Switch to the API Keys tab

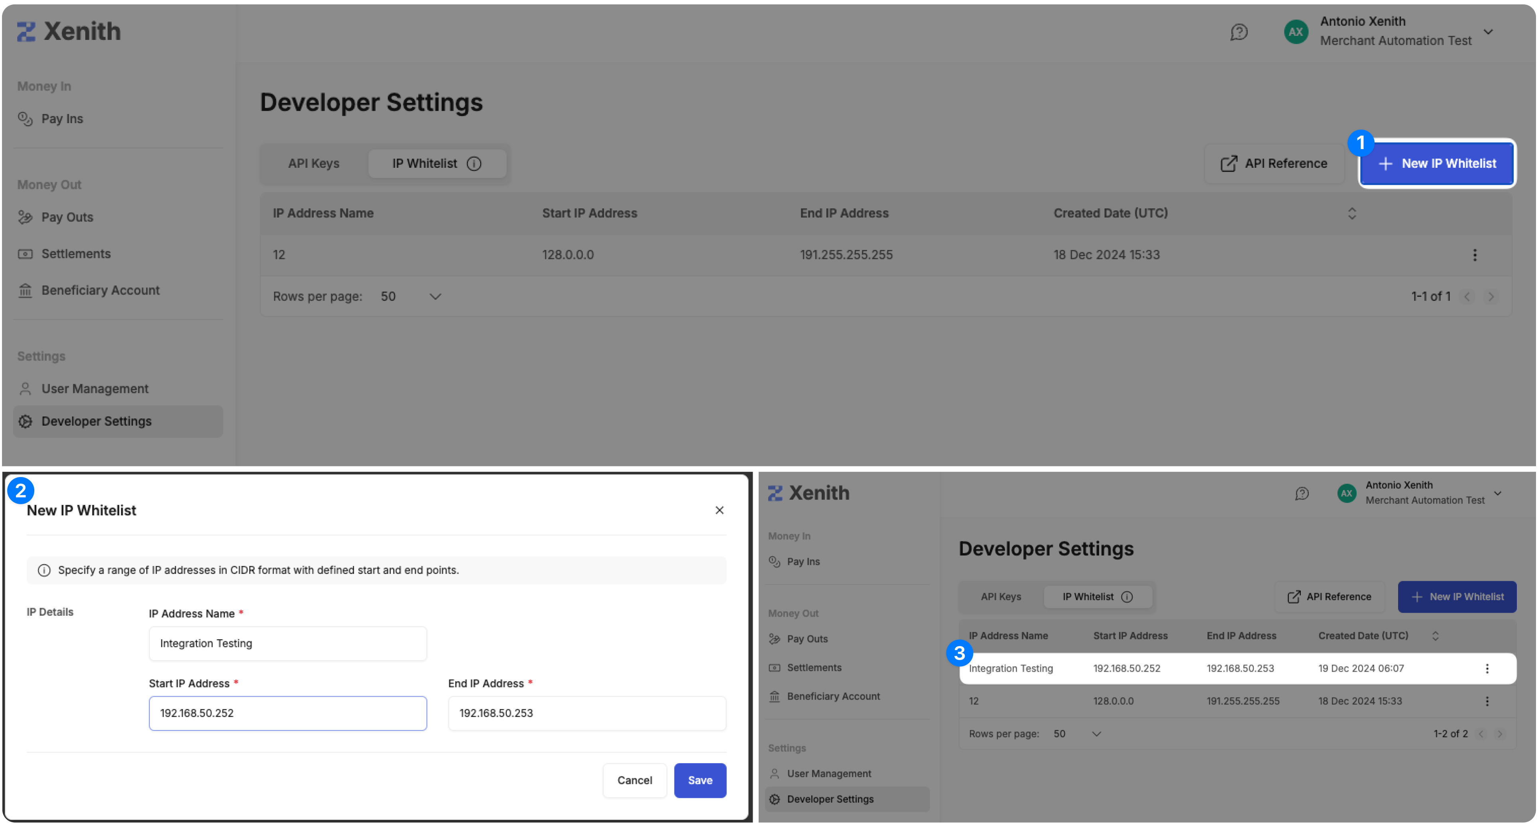click(313, 163)
